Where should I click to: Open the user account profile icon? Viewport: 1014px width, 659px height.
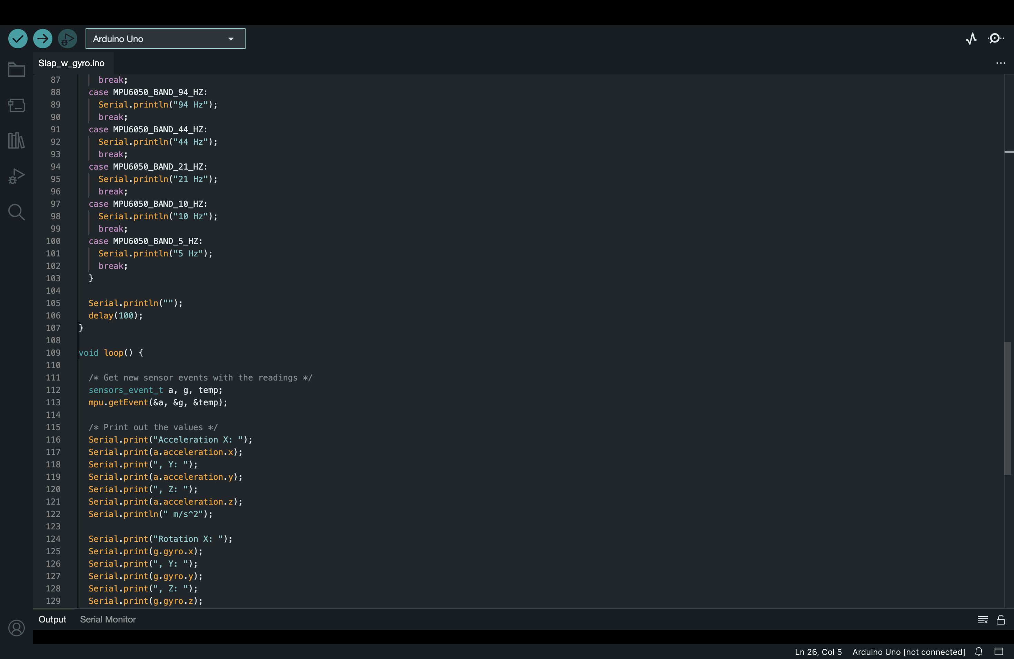pos(17,628)
